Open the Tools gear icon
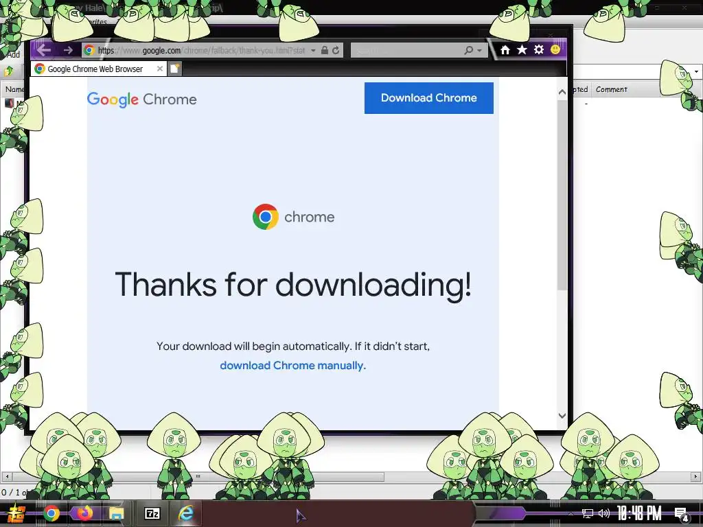The height and width of the screenshot is (527, 703). (x=539, y=49)
